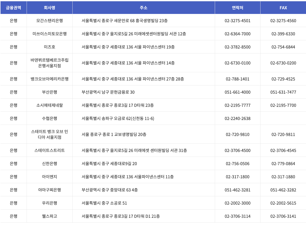Viewport: 306px width, 225px height.
Task: Select the 아이엔지 company name cell
Action: click(50, 177)
